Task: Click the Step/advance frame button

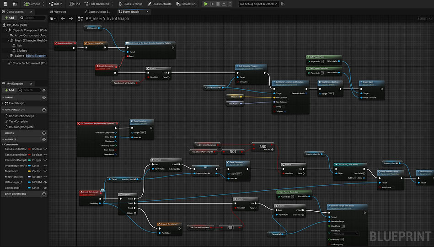Action: (x=212, y=4)
